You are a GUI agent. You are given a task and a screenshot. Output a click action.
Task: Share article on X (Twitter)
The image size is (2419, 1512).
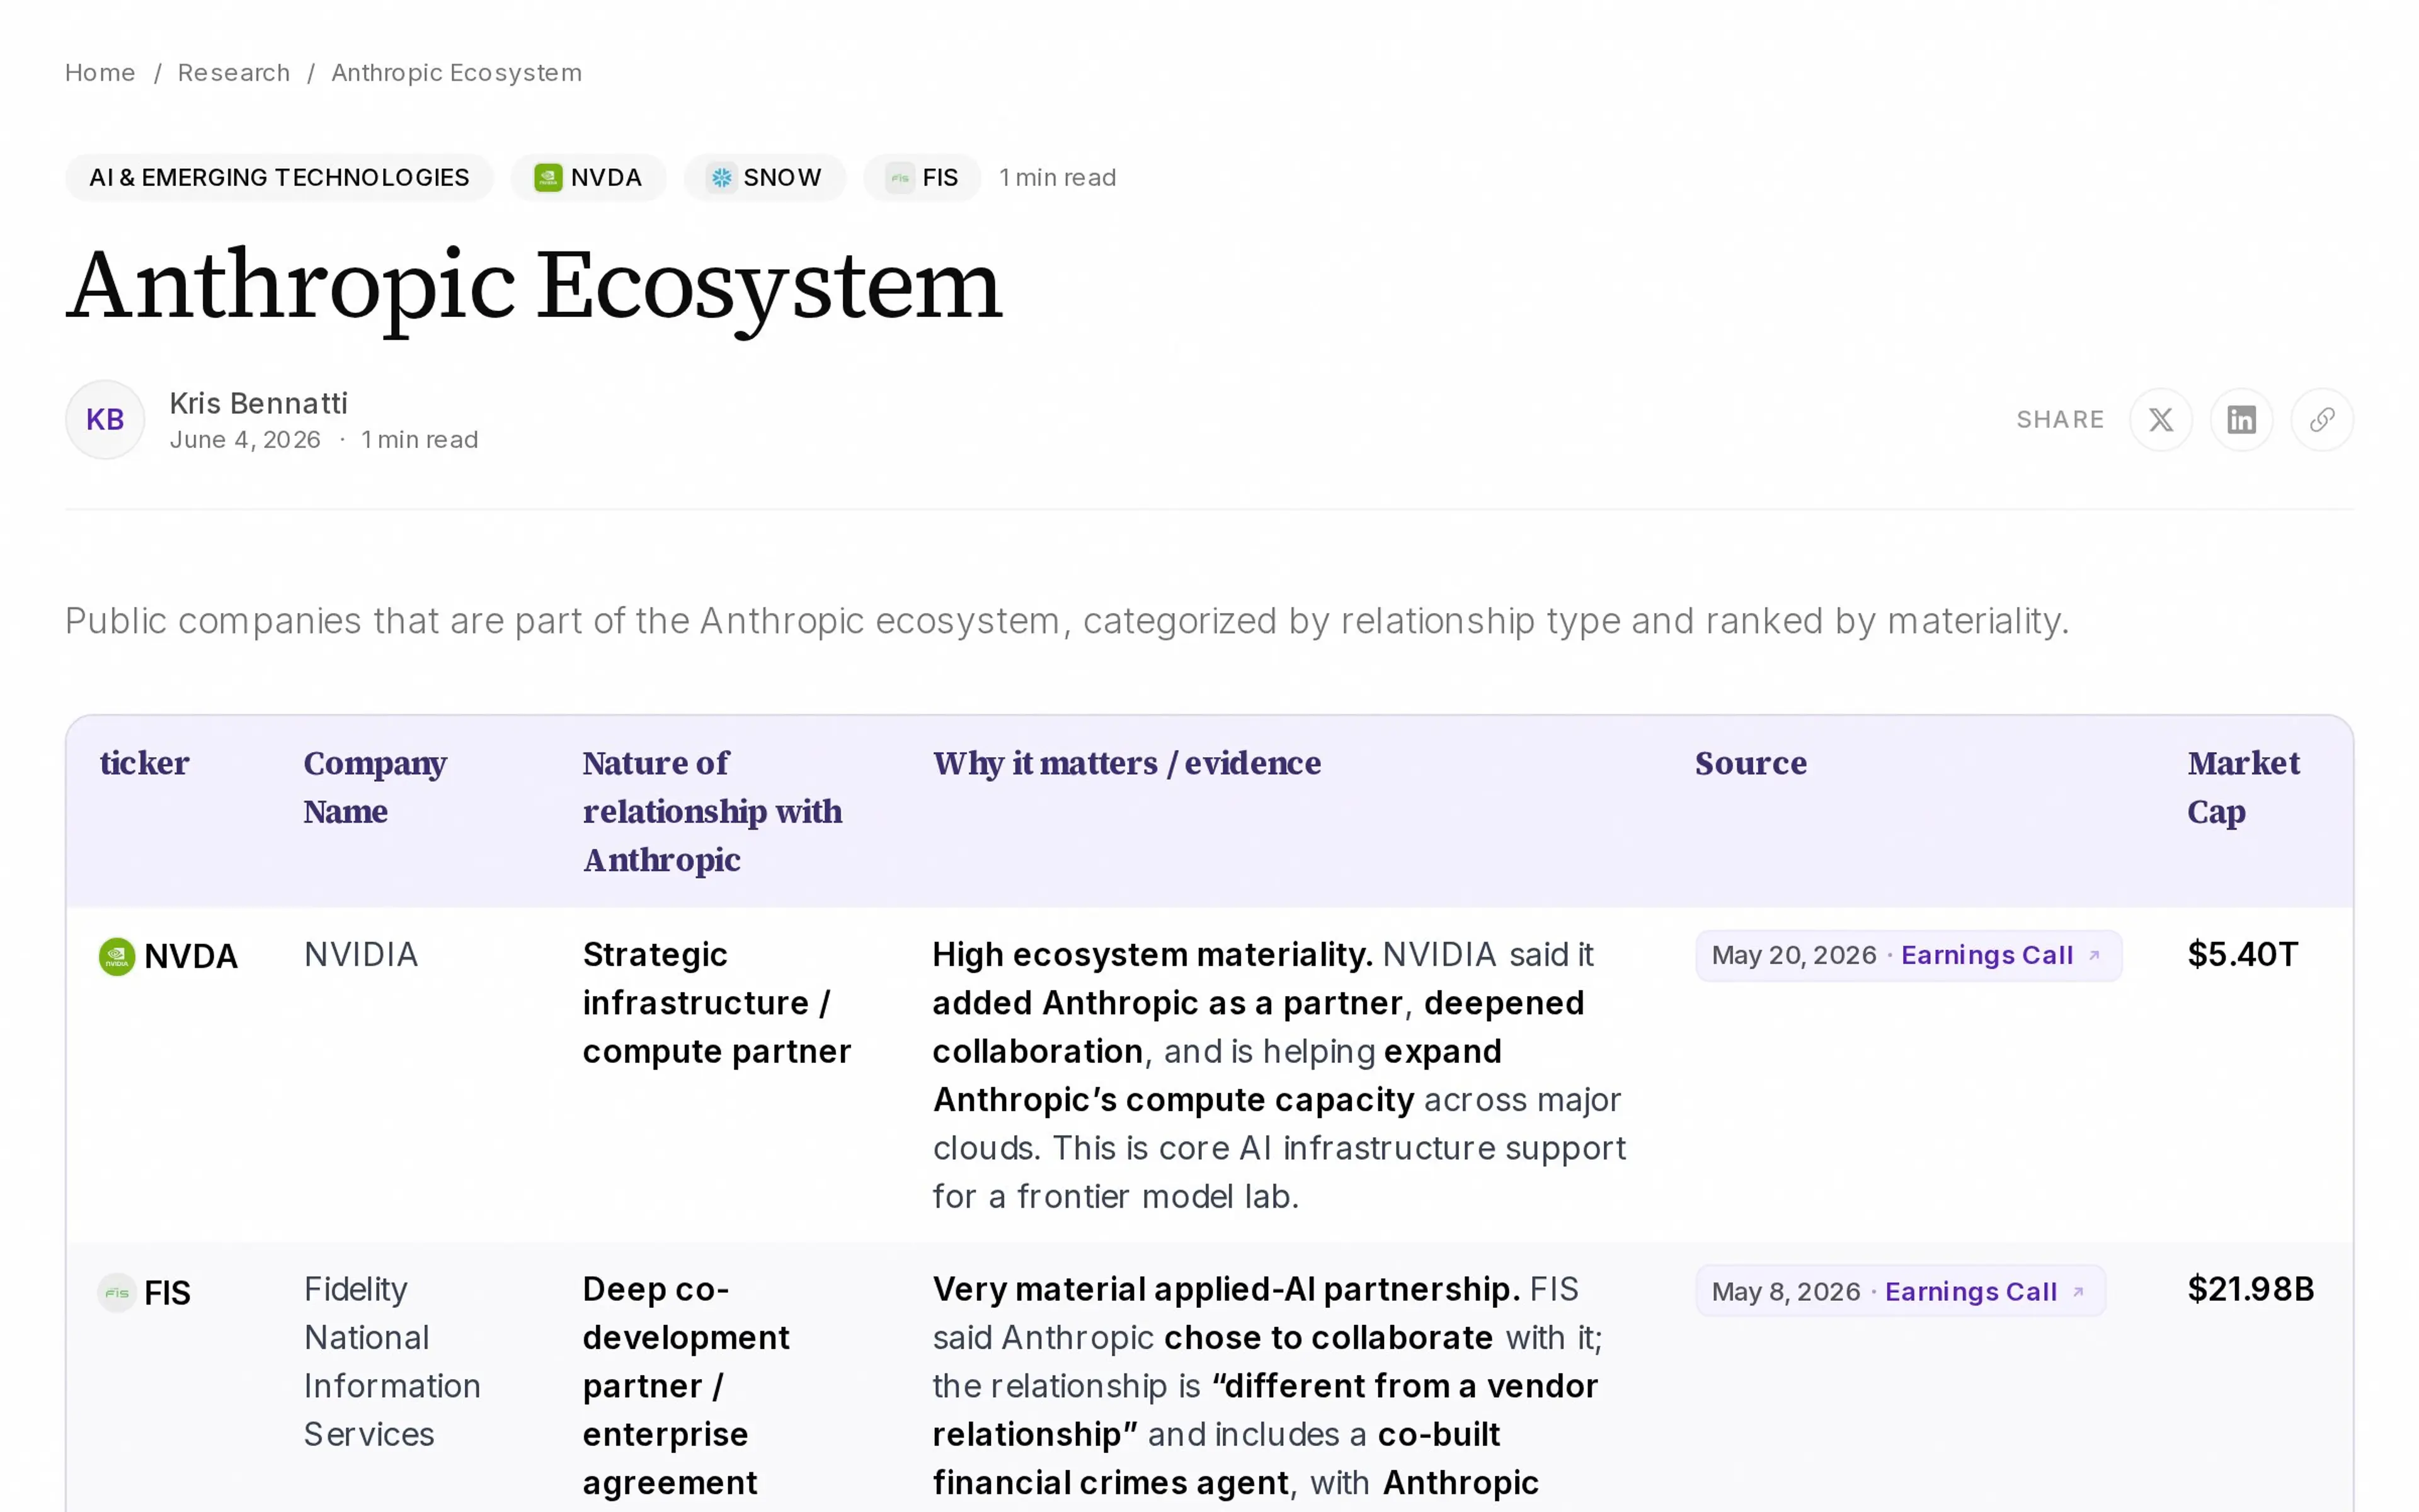pos(2160,419)
